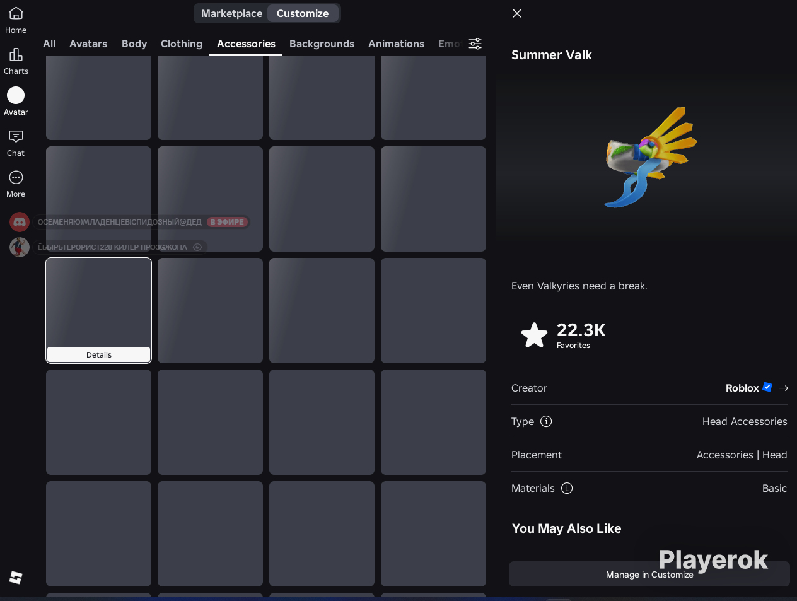Open the More menu icon
The width and height of the screenshot is (797, 601).
(16, 177)
